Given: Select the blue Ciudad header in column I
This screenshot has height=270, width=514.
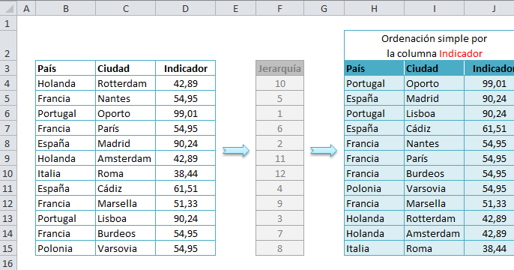Looking at the screenshot, I should coord(434,68).
